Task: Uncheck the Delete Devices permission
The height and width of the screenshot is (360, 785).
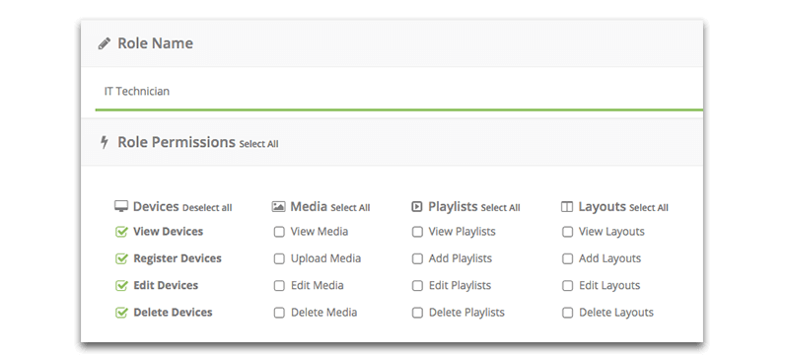Action: tap(121, 313)
